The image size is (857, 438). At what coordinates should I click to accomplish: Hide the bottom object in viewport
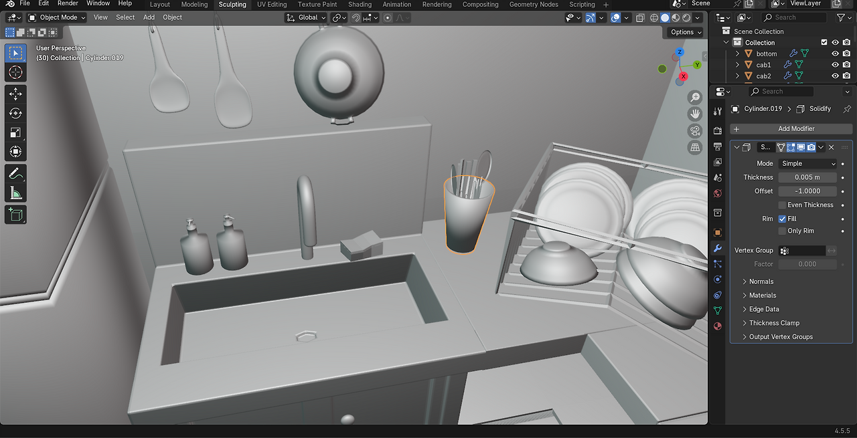835,53
